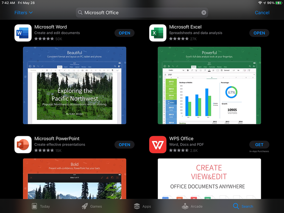284x213 pixels.
Task: Go to the Apps tab
Action: (142, 206)
